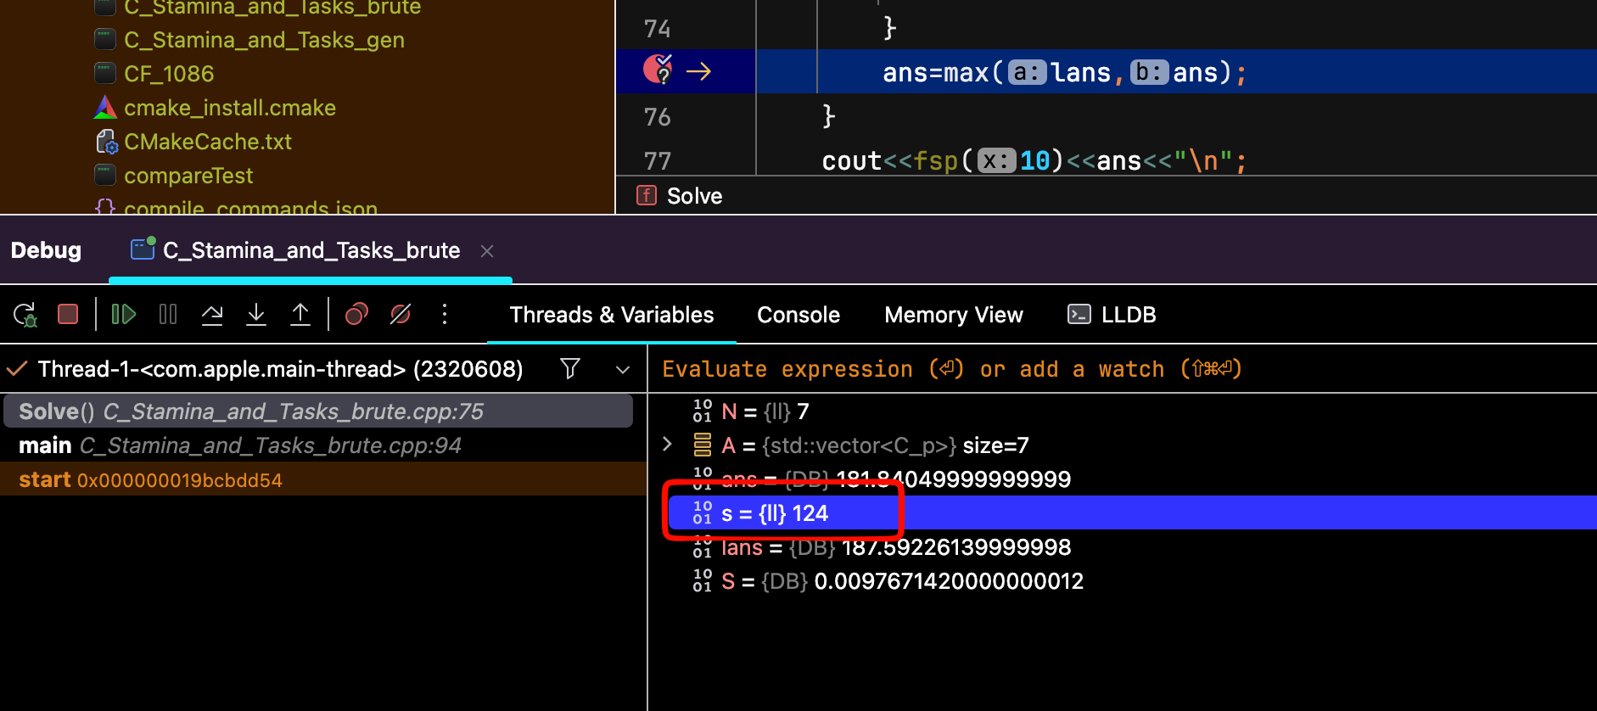Select CMakeCache.txt in the project tree

(207, 142)
